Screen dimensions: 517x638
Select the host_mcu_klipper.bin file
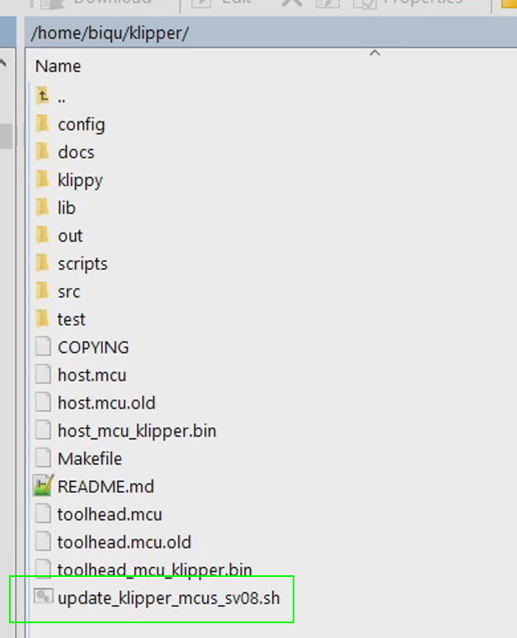click(137, 431)
